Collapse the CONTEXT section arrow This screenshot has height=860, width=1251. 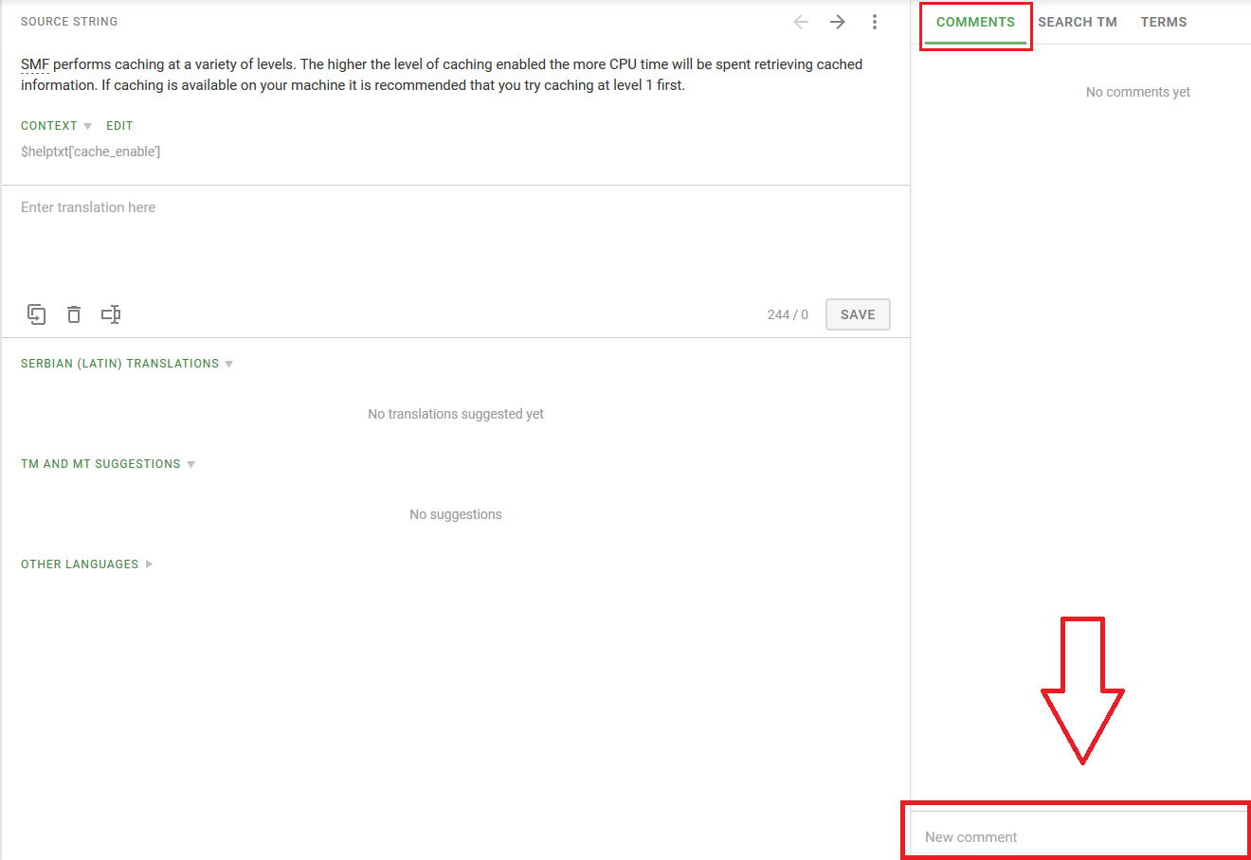coord(87,126)
